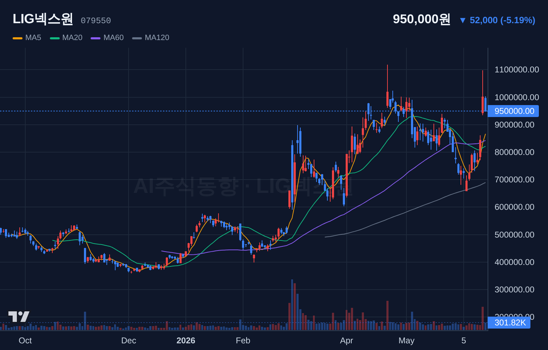This screenshot has width=548, height=350.
Task: Click the Oct label on time axis
Action: [25, 341]
